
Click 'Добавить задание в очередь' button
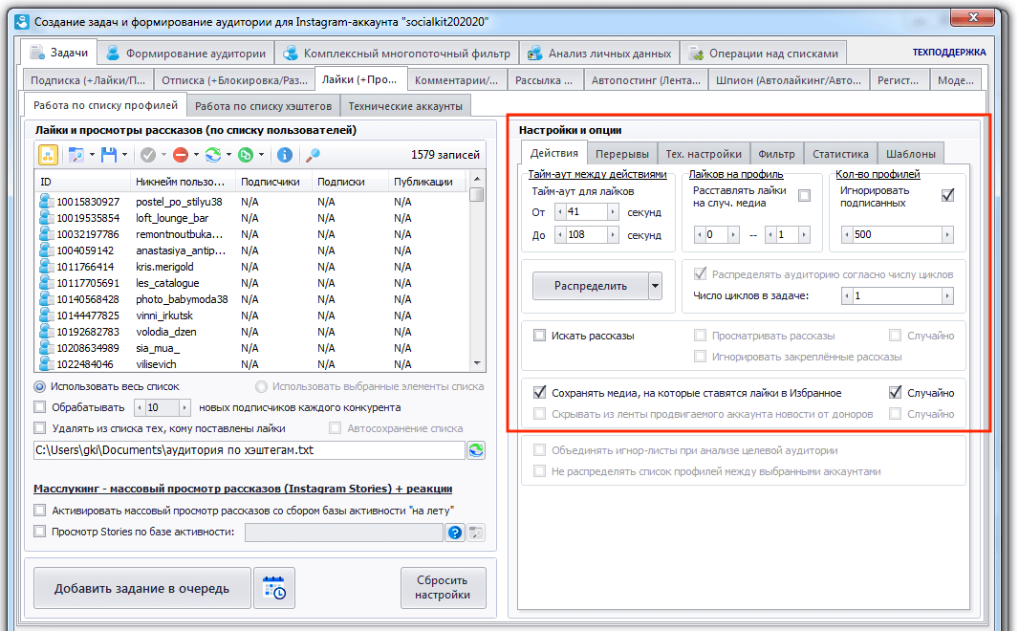pos(141,588)
